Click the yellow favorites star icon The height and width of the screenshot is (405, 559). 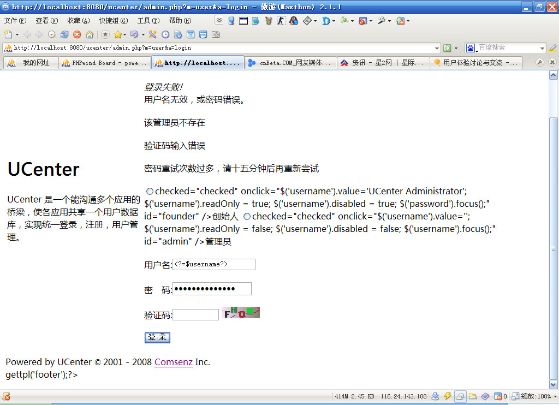(118, 34)
